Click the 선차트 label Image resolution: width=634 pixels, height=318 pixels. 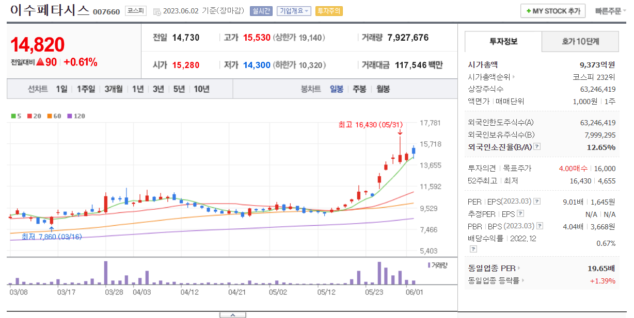point(38,89)
